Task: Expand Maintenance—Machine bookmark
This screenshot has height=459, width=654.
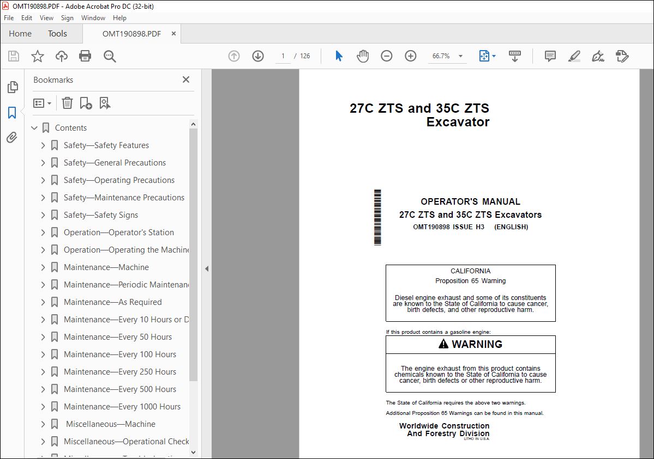Action: coord(43,267)
